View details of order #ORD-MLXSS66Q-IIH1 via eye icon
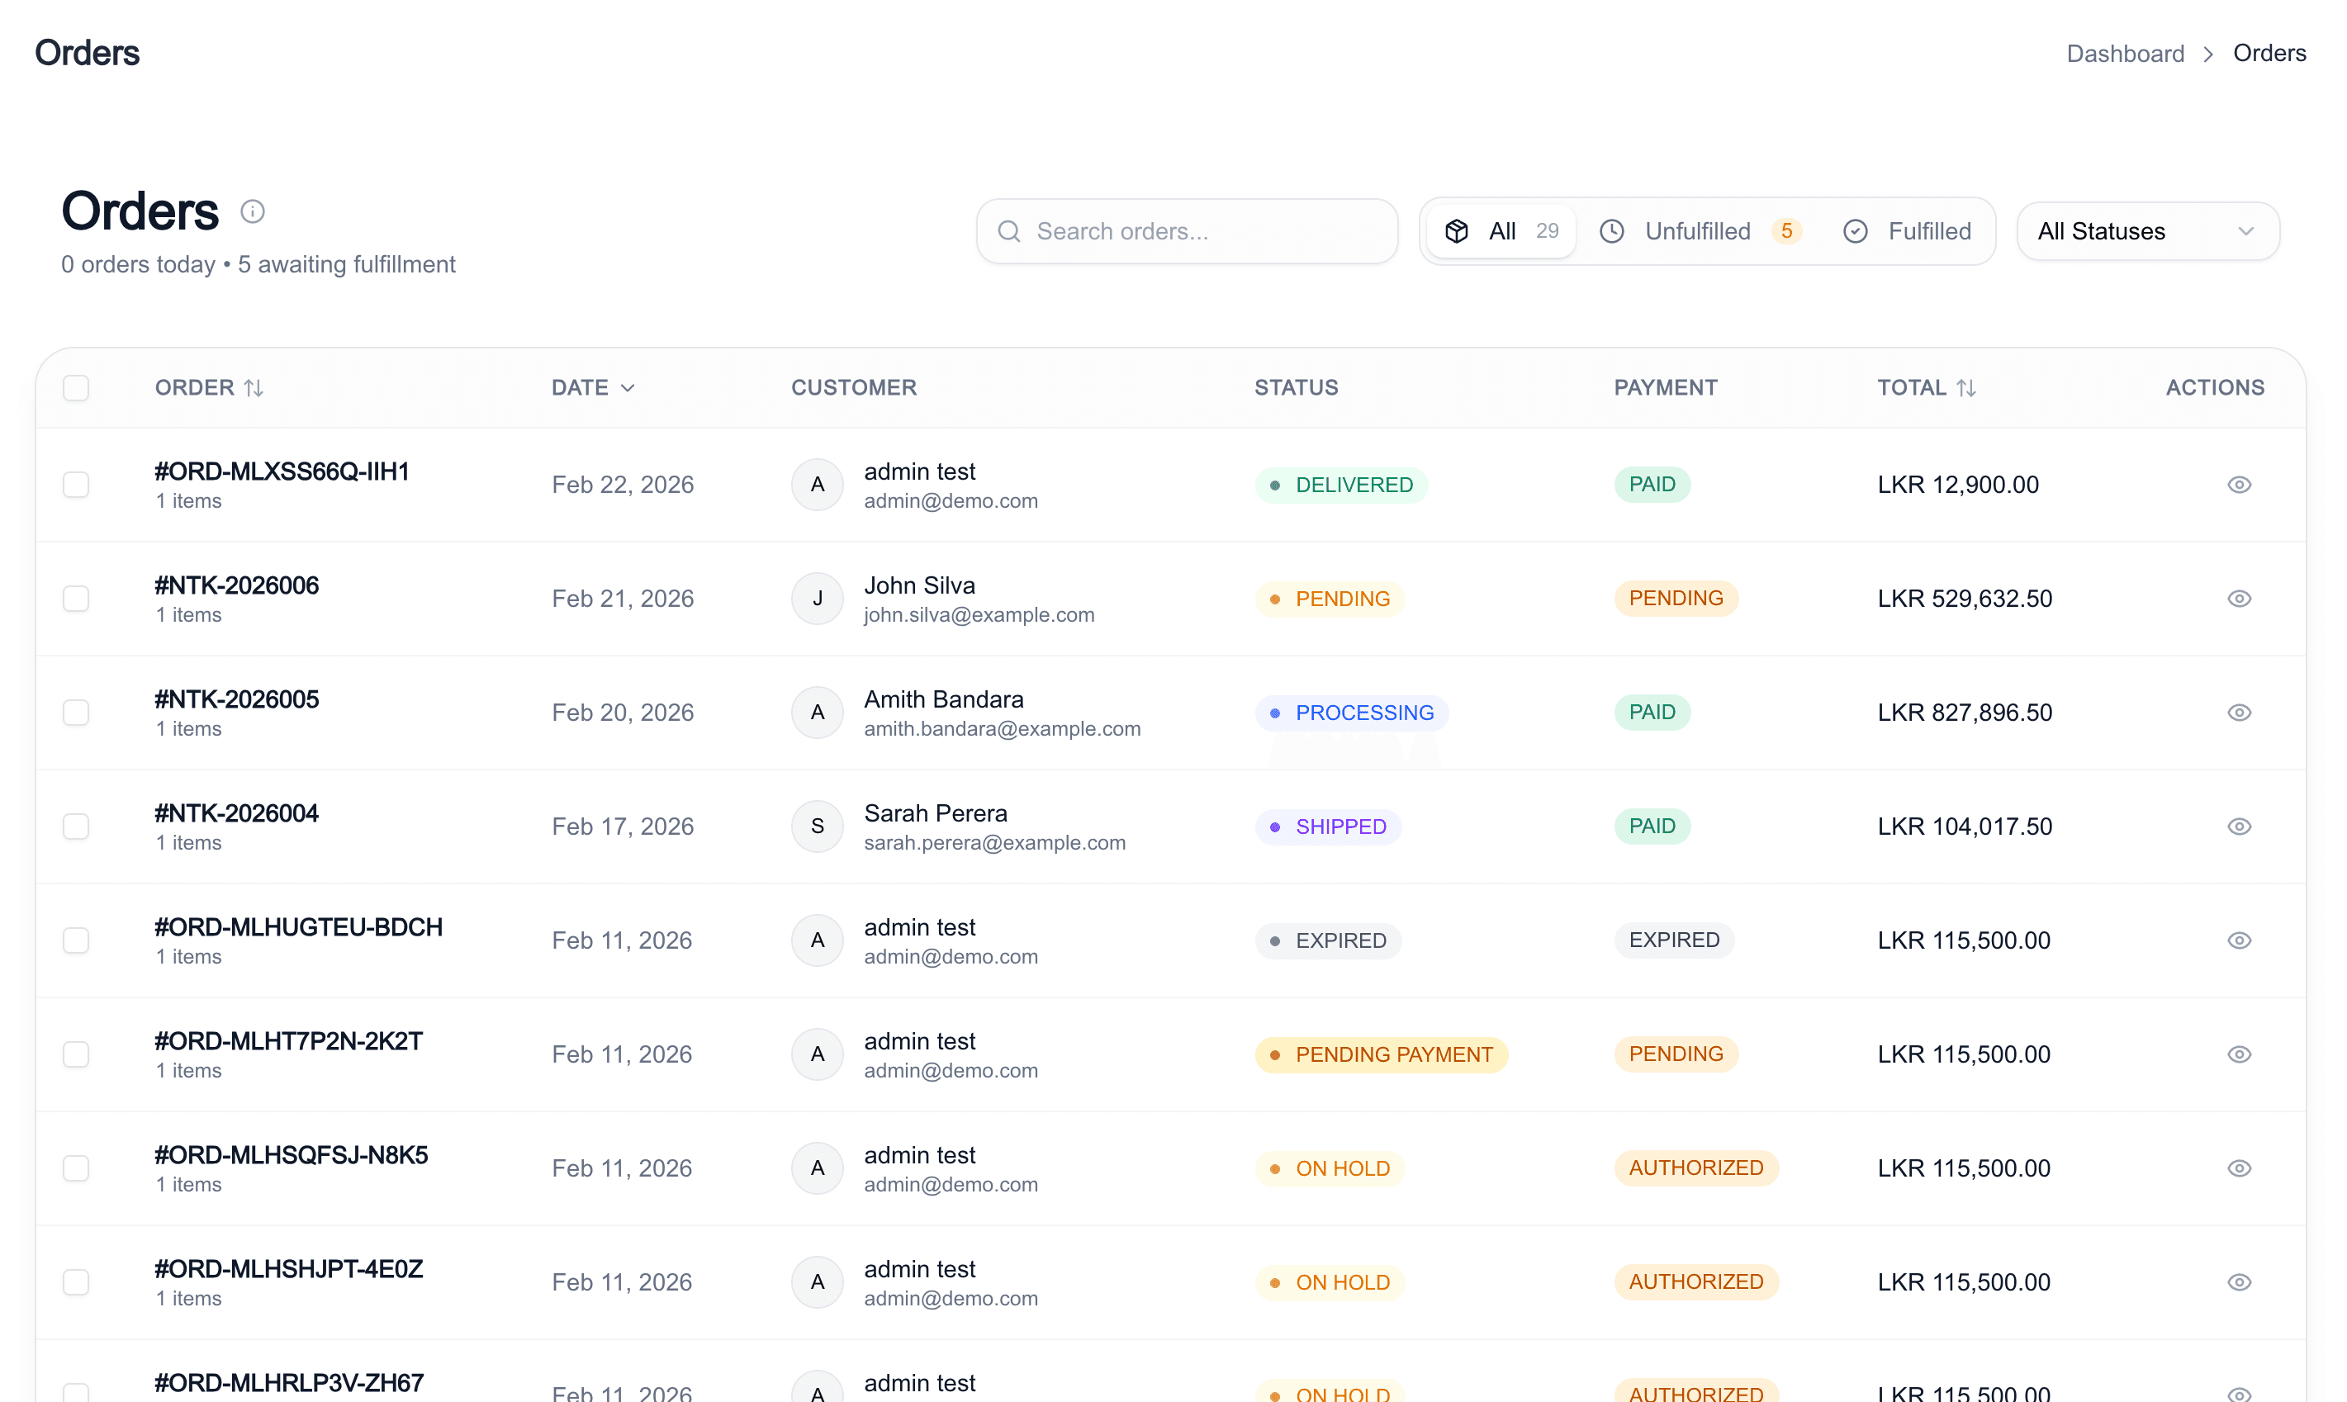 point(2238,485)
